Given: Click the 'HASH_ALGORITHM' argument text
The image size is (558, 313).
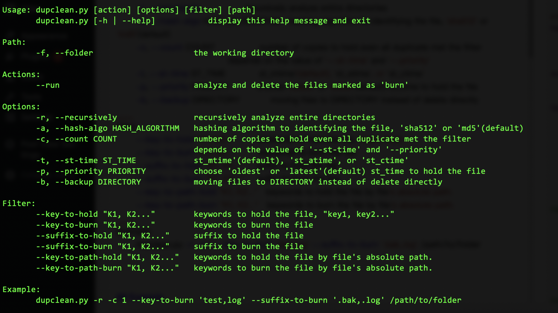Looking at the screenshot, I should point(146,128).
